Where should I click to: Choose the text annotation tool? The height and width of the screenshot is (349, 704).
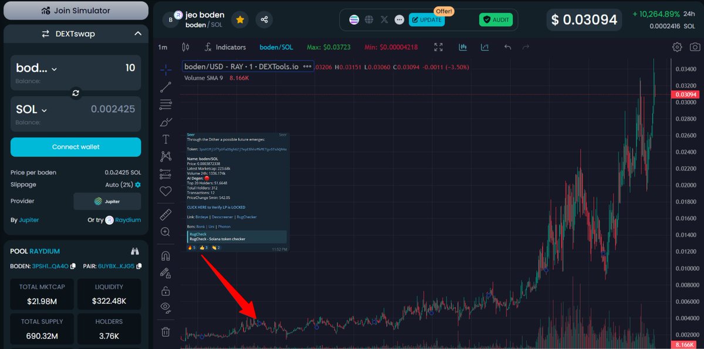[165, 139]
